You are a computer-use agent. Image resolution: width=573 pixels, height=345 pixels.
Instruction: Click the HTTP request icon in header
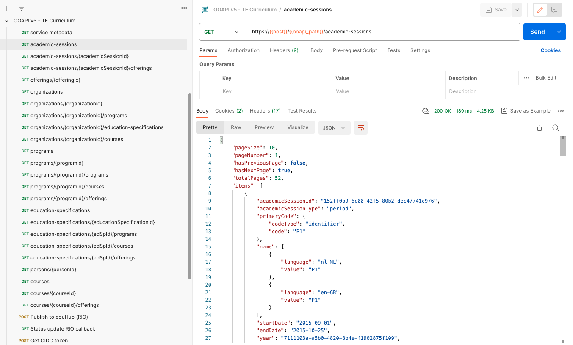tap(205, 10)
